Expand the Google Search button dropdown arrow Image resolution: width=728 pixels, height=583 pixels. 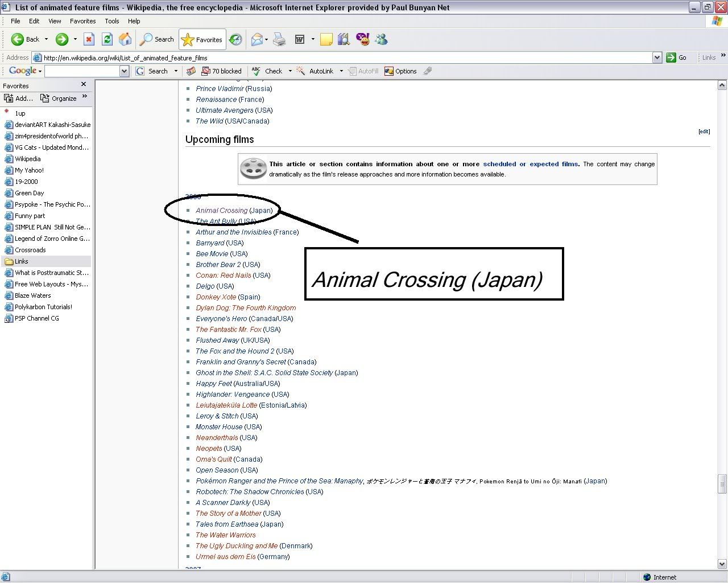pyautogui.click(x=176, y=71)
